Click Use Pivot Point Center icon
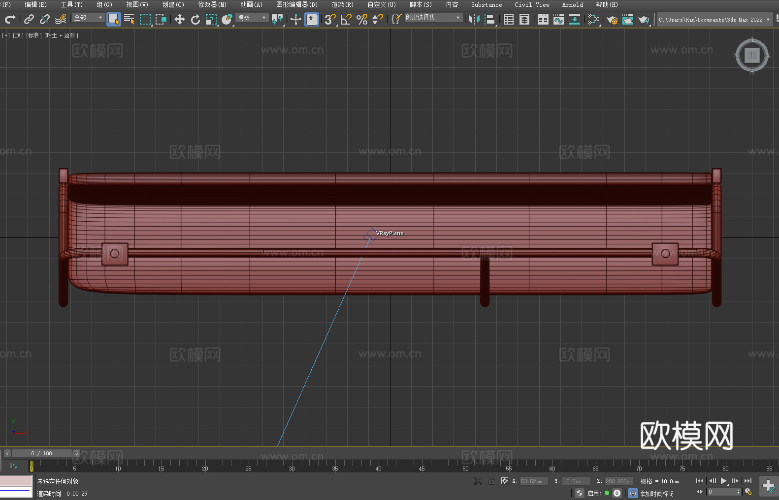Image resolution: width=779 pixels, height=500 pixels. tap(277, 19)
